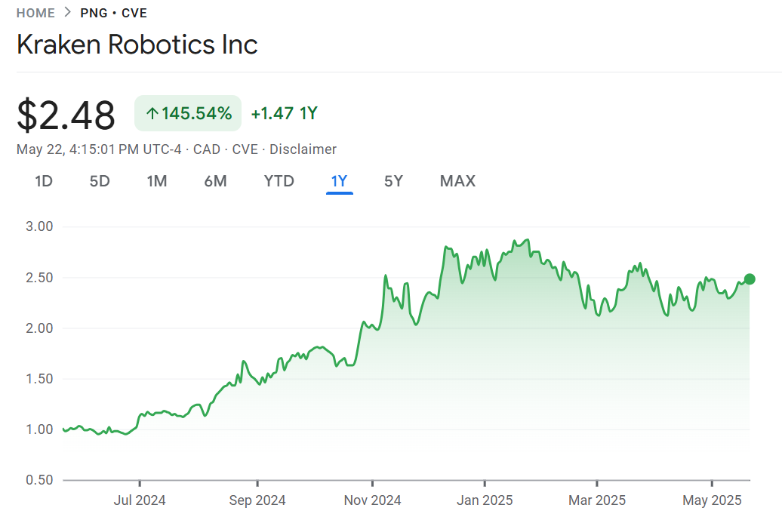This screenshot has width=782, height=517.
Task: Click the +1.47 1Y change text
Action: click(284, 114)
